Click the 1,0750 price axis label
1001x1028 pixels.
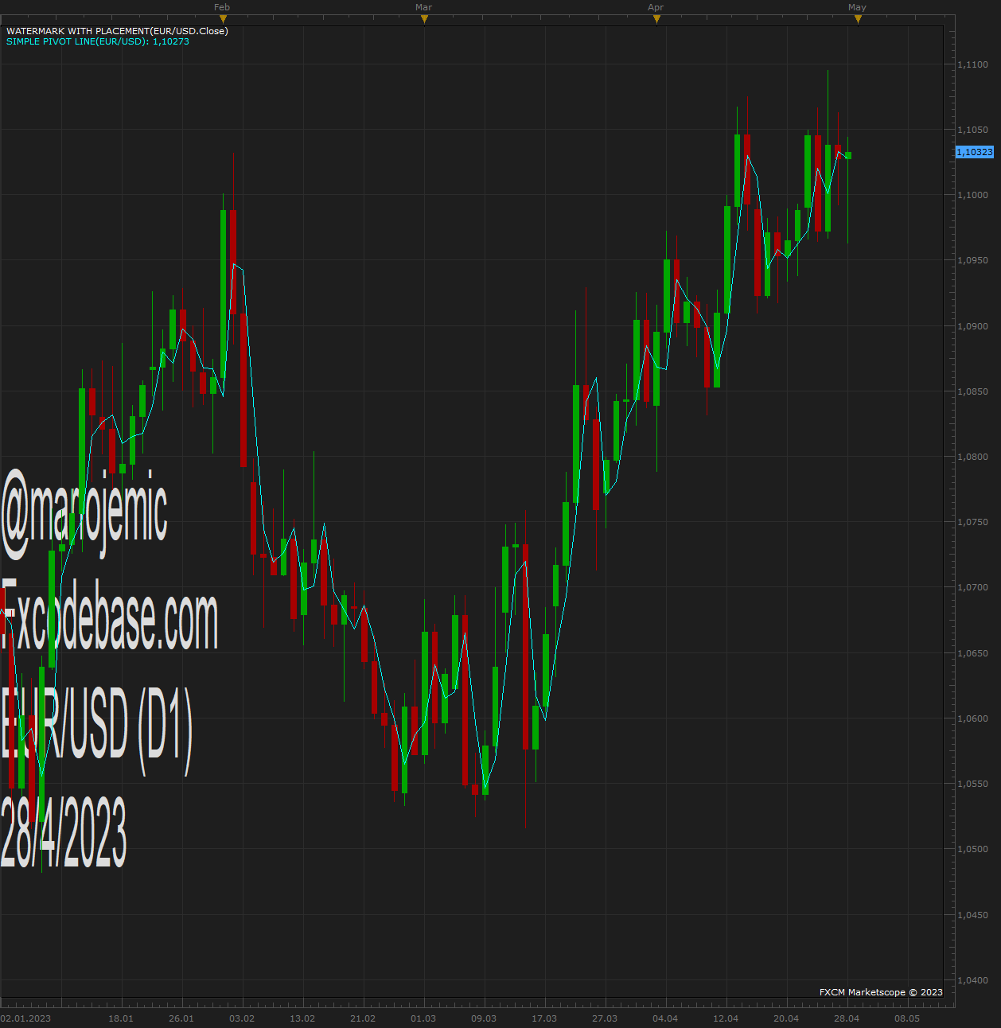[972, 522]
